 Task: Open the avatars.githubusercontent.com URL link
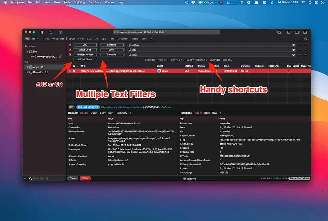click(x=136, y=107)
